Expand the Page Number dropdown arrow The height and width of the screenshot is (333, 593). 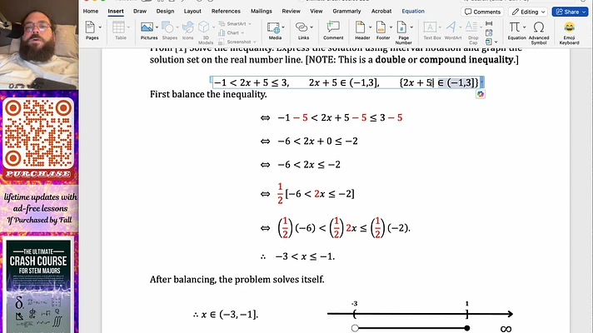click(411, 27)
